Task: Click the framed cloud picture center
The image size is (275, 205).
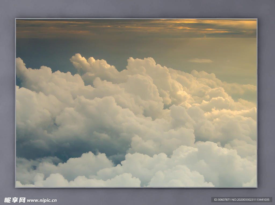Action: pyautogui.click(x=136, y=103)
